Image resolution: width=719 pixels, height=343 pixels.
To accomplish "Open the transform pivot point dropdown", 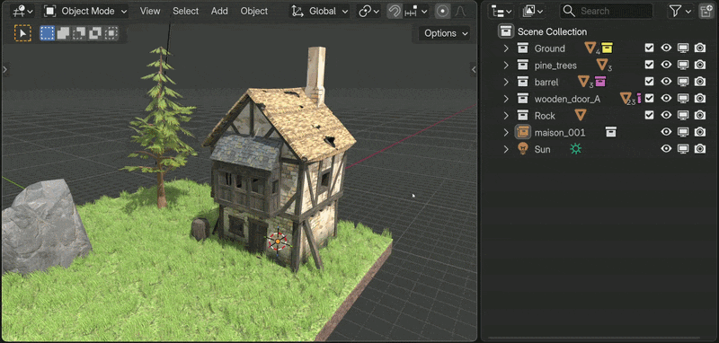I will pyautogui.click(x=369, y=11).
